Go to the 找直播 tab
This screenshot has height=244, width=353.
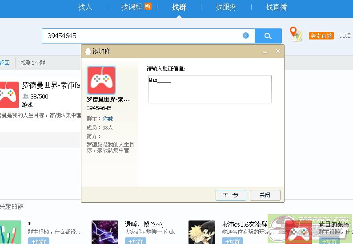pyautogui.click(x=276, y=7)
